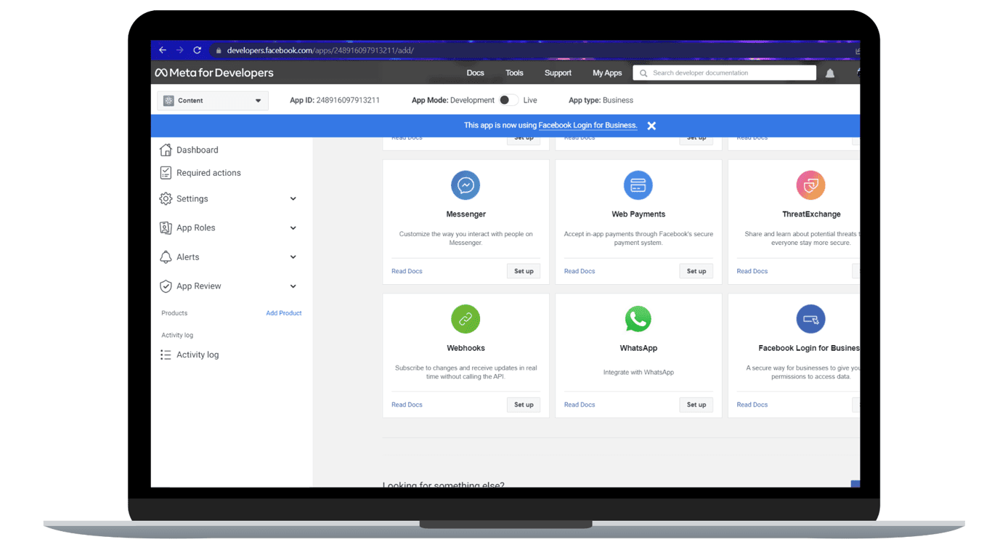Click the Messenger product icon
This screenshot has width=992, height=558.
coord(465,185)
